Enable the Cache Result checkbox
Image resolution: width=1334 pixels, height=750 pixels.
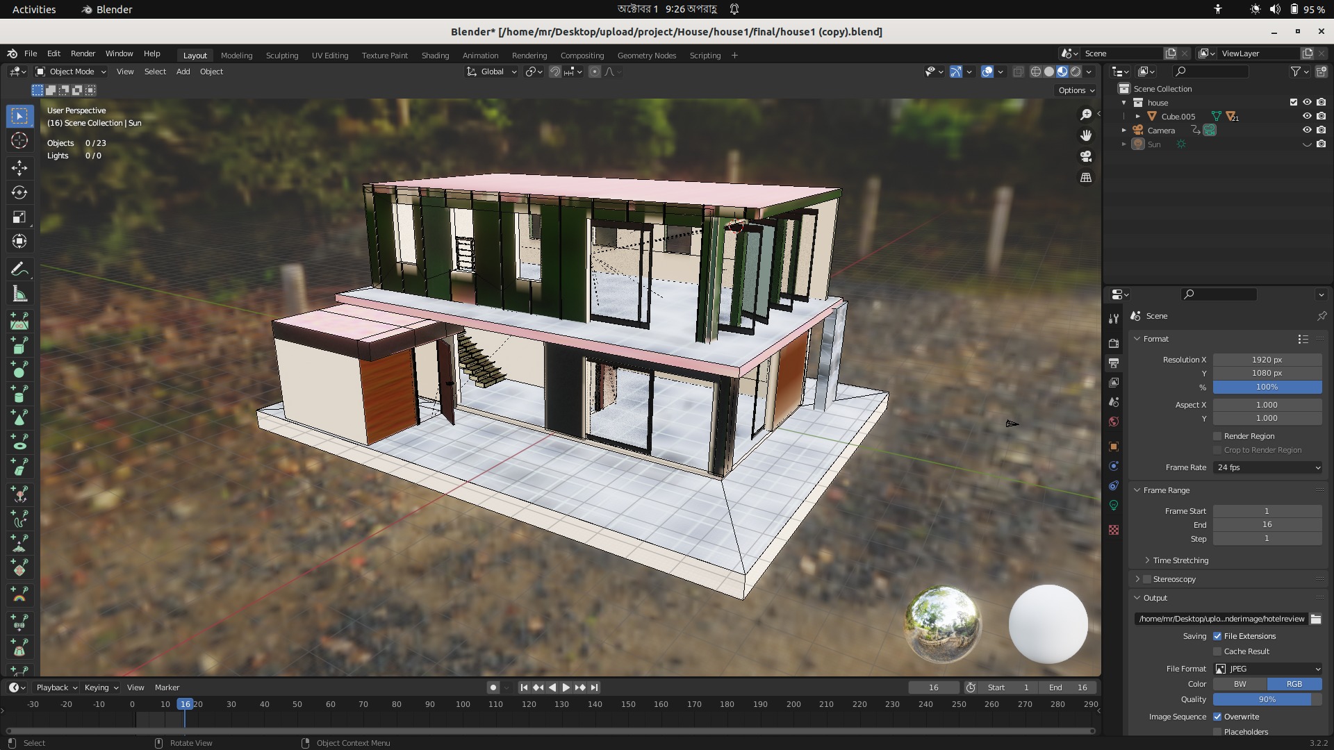[x=1217, y=651]
